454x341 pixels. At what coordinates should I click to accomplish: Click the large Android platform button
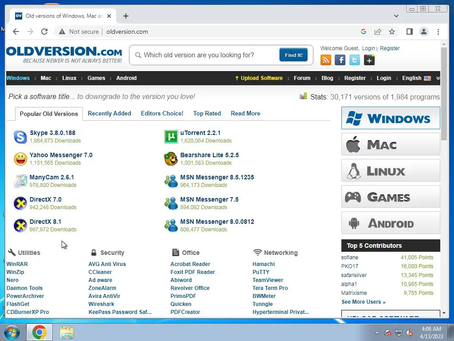(x=391, y=223)
